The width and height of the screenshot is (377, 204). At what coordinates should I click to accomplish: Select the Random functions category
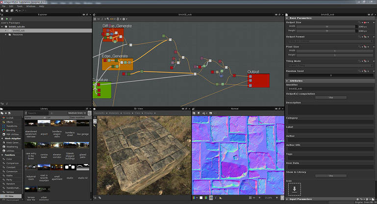coord(11,184)
